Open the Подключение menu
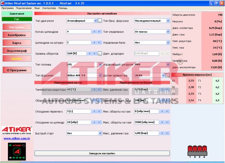The width and height of the screenshot is (225, 163). 24,8
